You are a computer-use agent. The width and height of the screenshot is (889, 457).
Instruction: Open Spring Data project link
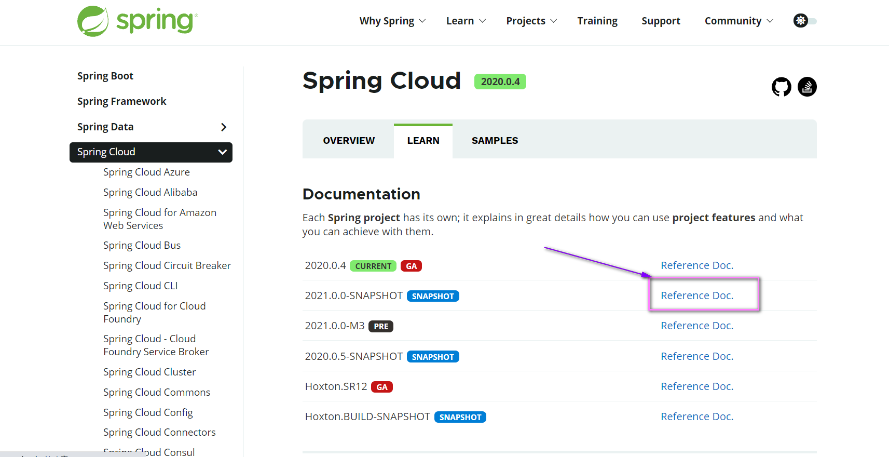[x=105, y=127]
